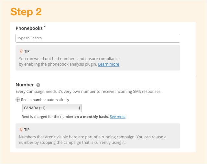Click the up-down arrows on country selector

click(x=79, y=108)
